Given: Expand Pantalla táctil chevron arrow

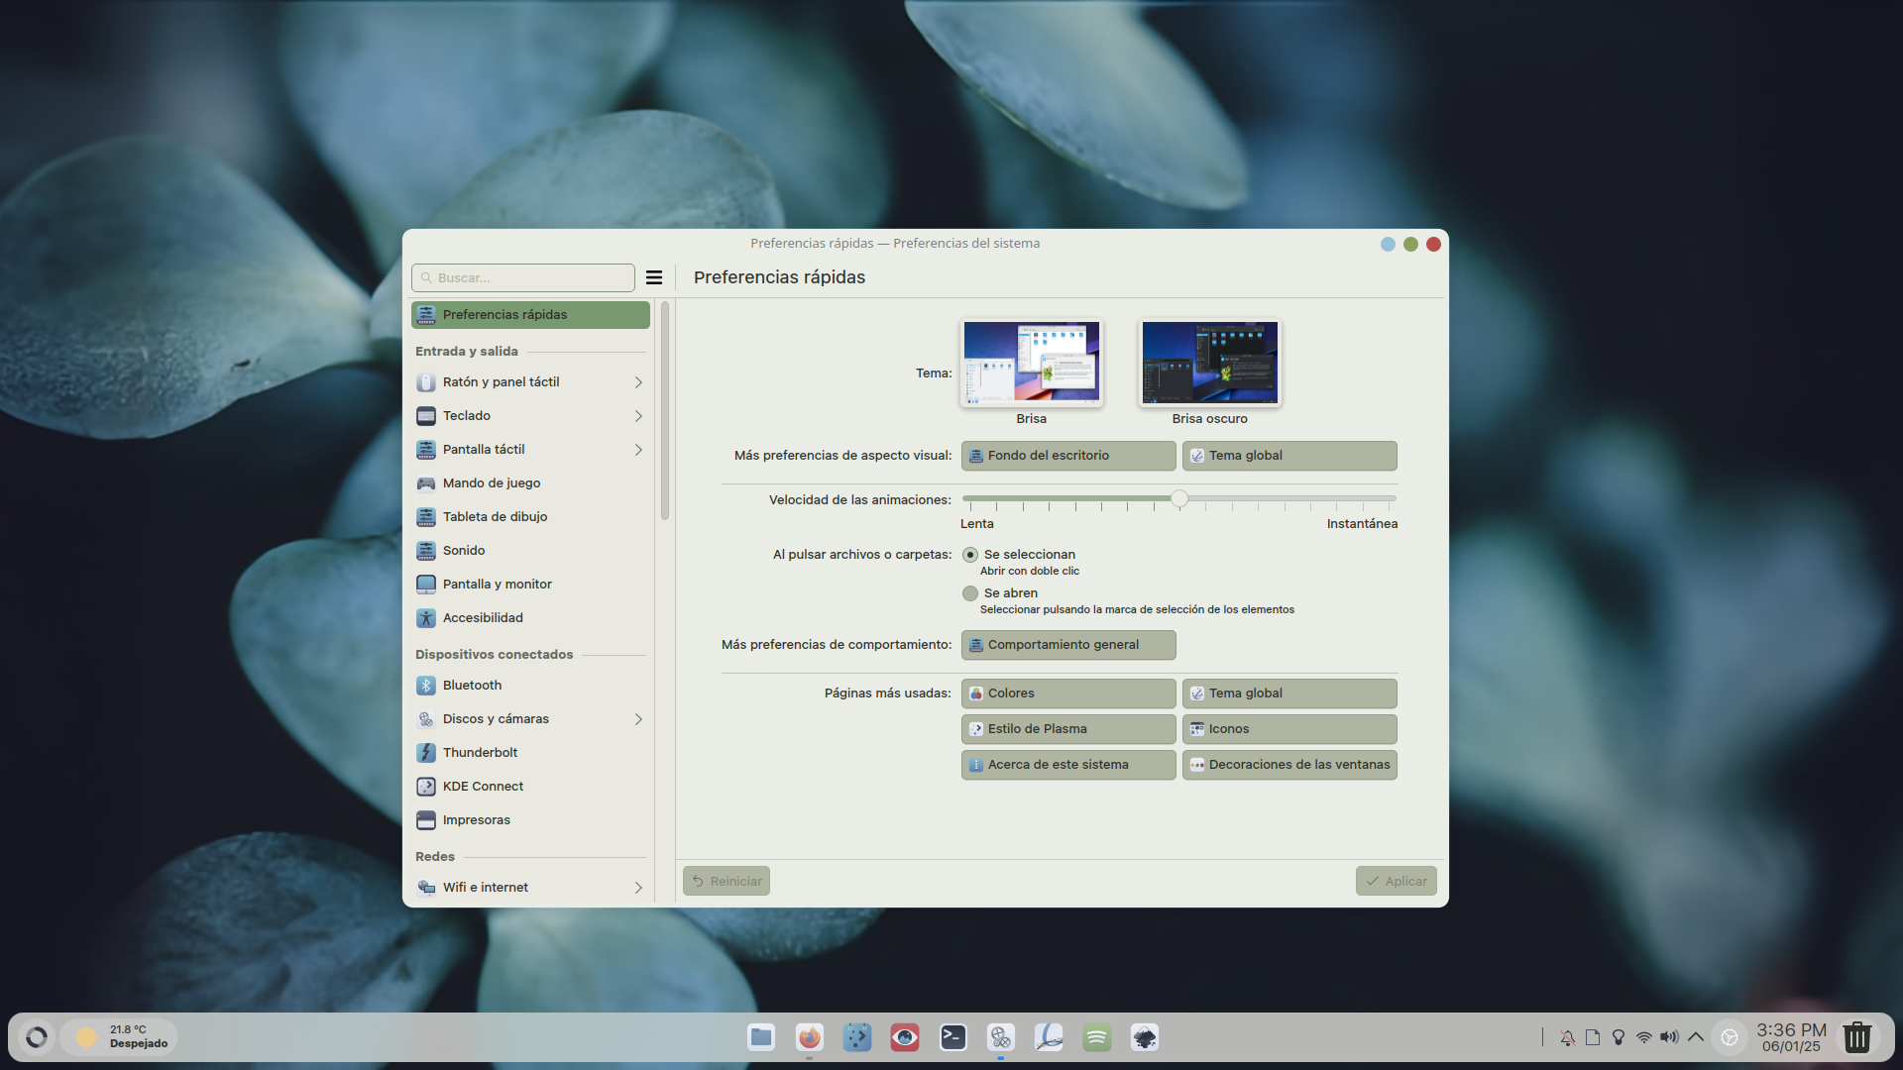Looking at the screenshot, I should (x=638, y=450).
